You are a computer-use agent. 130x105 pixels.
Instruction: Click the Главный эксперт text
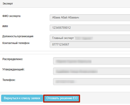point(63,38)
